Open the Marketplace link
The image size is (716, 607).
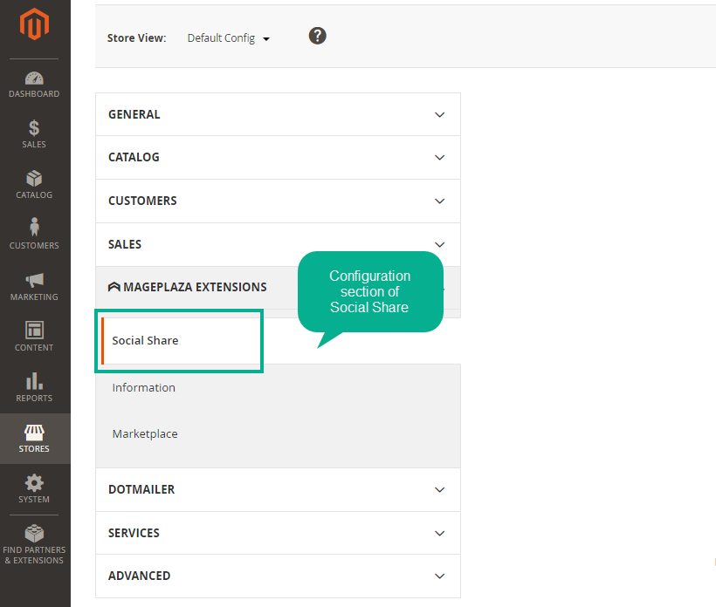[145, 433]
